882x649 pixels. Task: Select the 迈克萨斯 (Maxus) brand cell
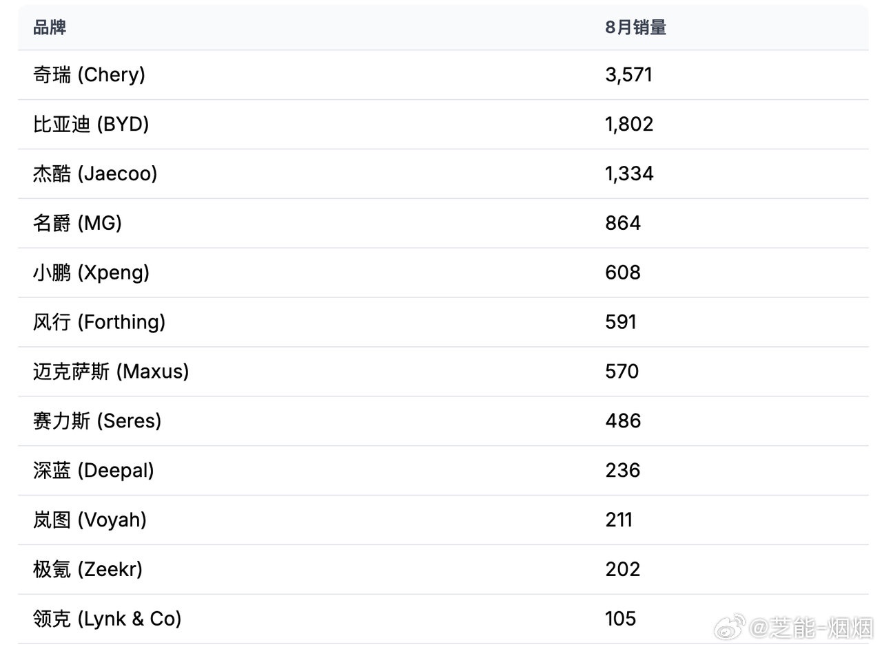111,372
